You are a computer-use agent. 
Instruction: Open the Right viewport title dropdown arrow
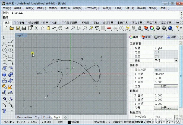[x=26, y=35]
